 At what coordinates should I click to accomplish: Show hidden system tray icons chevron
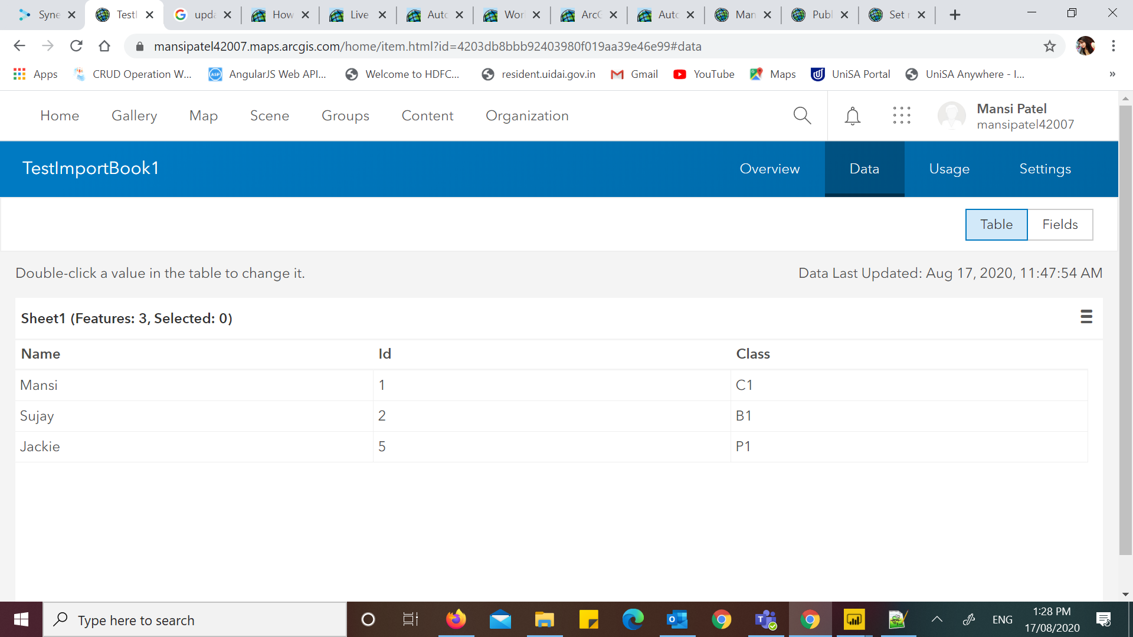(x=936, y=619)
